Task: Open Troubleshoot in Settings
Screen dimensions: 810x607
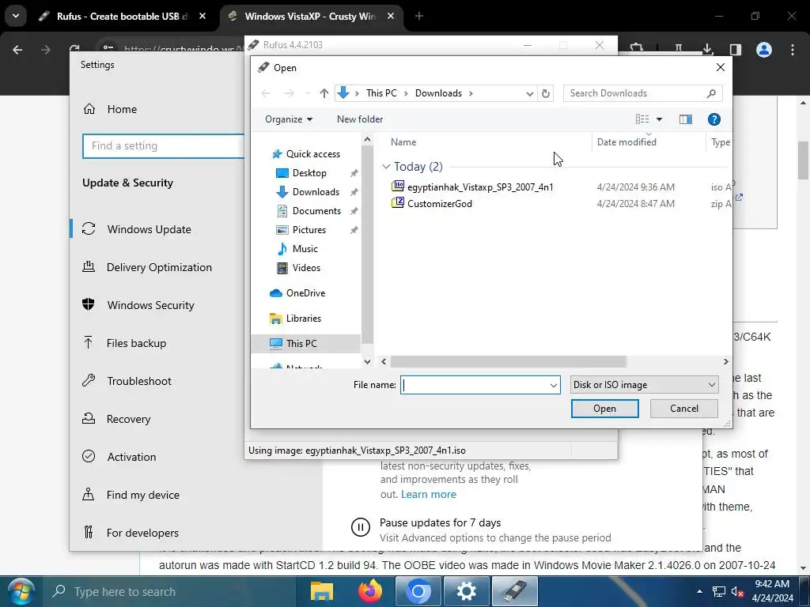Action: tap(139, 382)
